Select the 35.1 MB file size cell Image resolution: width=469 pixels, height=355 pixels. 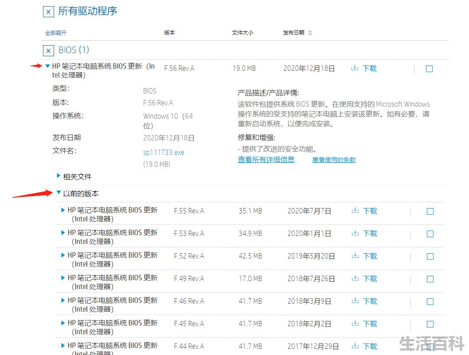pos(250,211)
